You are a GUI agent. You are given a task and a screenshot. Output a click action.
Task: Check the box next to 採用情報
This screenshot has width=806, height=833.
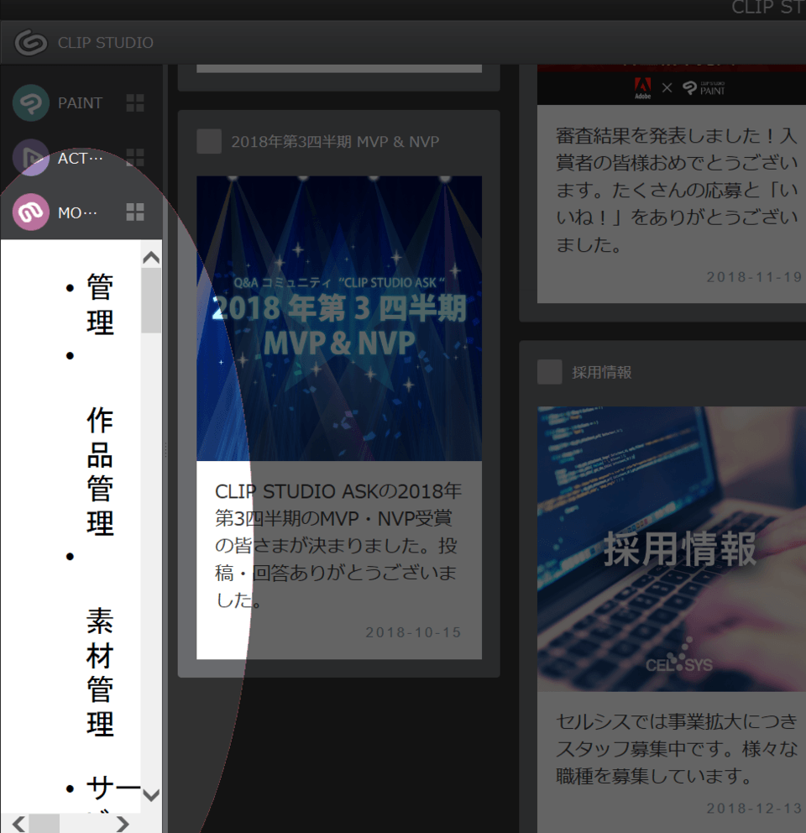[549, 371]
